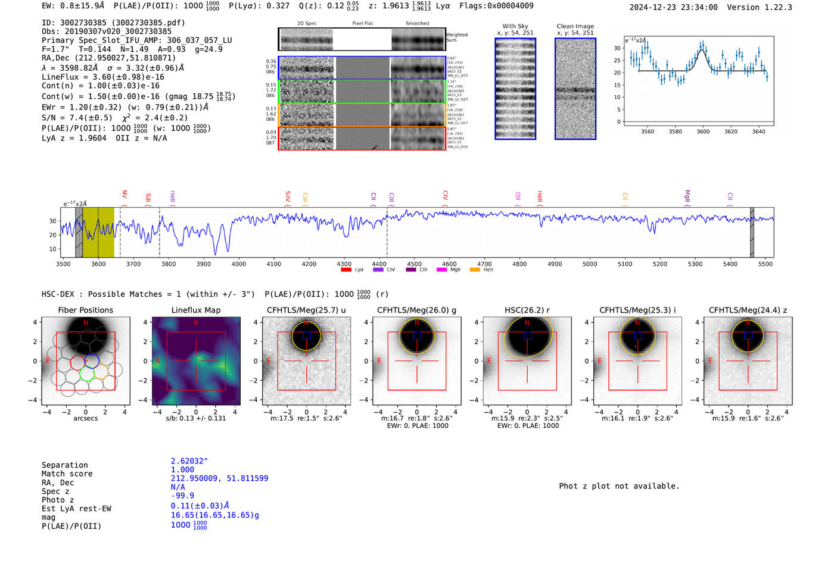834x567 pixels.
Task: Select the CFHTLS/Meg(24.4) z cutout
Action: pos(748,361)
